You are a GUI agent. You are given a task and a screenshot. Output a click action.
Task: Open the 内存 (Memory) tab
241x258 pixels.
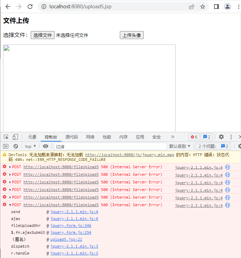point(123,137)
